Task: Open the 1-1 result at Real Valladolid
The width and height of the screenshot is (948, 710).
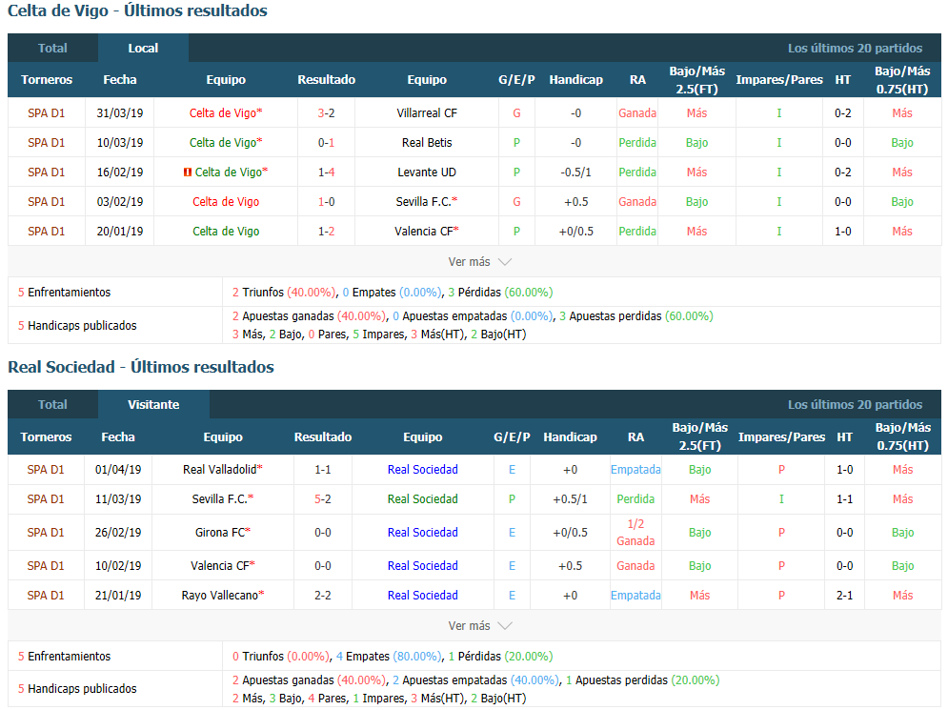Action: tap(323, 470)
